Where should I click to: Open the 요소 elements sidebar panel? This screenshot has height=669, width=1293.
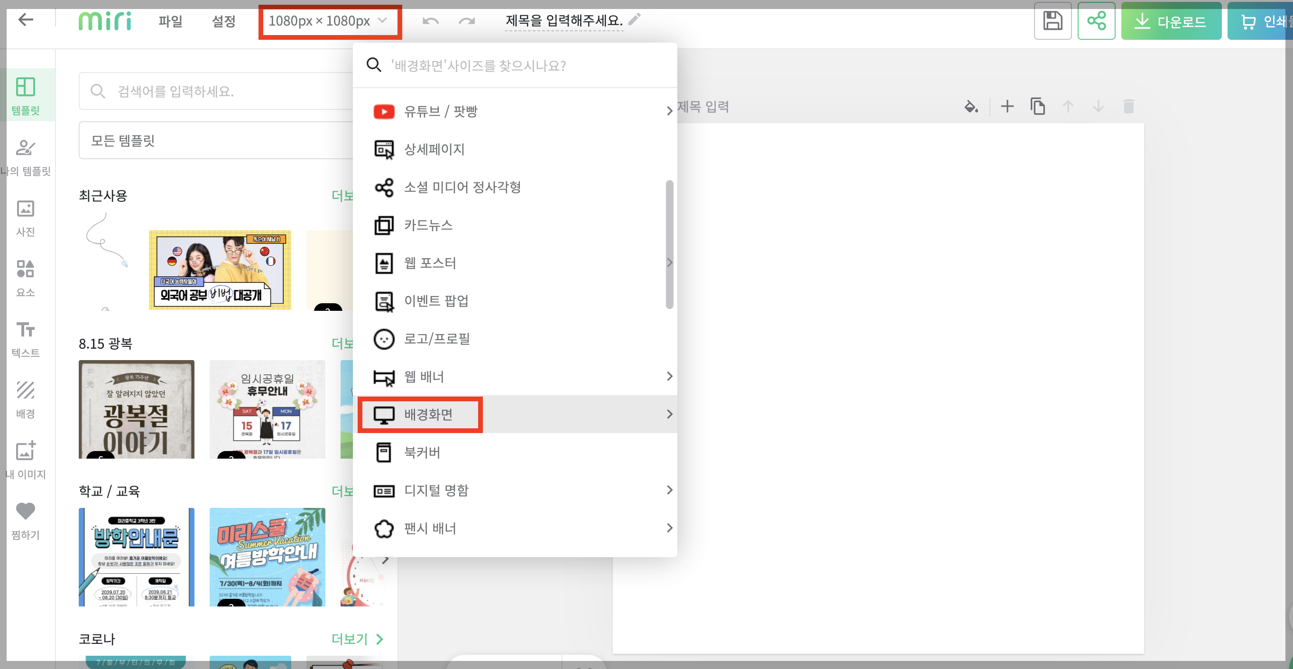[x=25, y=278]
